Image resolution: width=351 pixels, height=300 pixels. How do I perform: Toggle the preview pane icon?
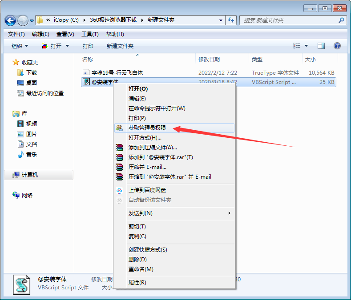[x=321, y=46]
